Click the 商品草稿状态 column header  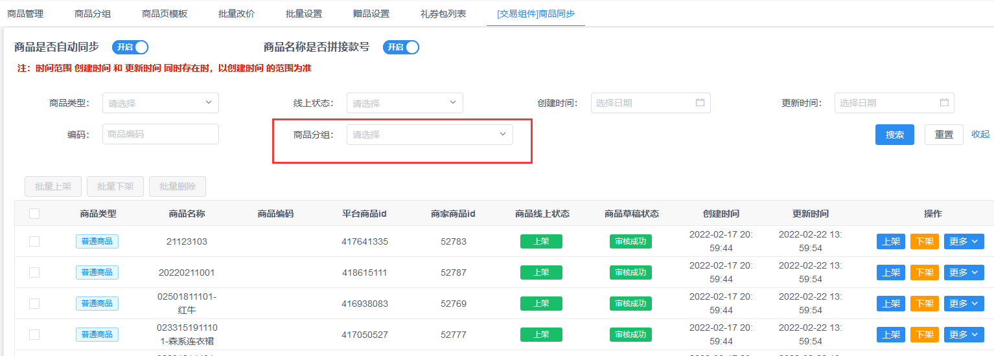pos(632,214)
